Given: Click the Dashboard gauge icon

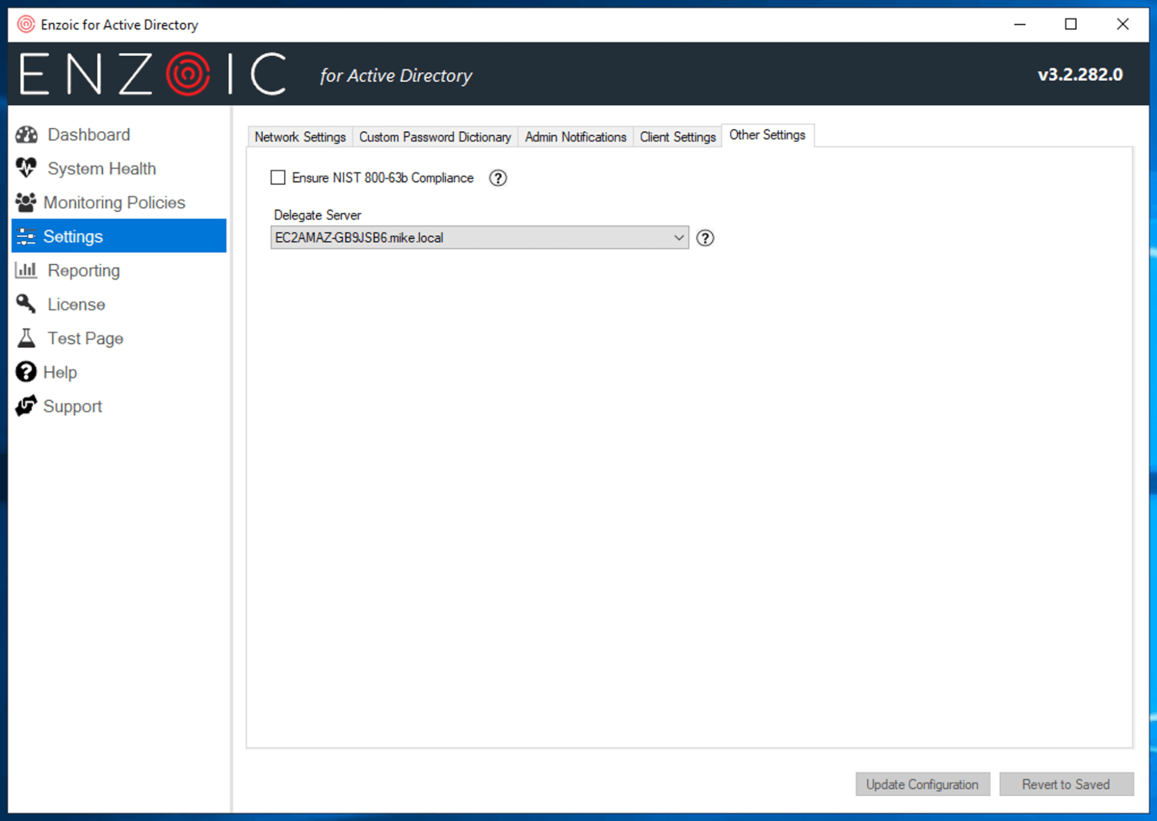Looking at the screenshot, I should pyautogui.click(x=27, y=135).
